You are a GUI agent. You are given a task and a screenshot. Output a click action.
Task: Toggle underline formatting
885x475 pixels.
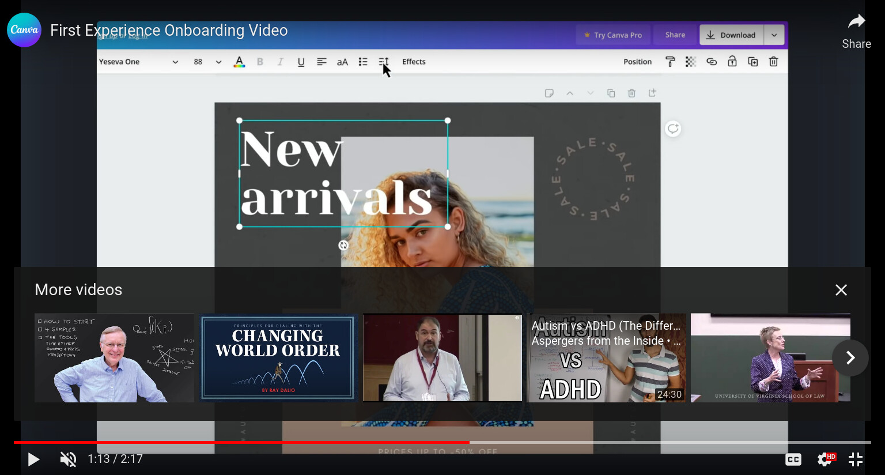click(x=301, y=62)
